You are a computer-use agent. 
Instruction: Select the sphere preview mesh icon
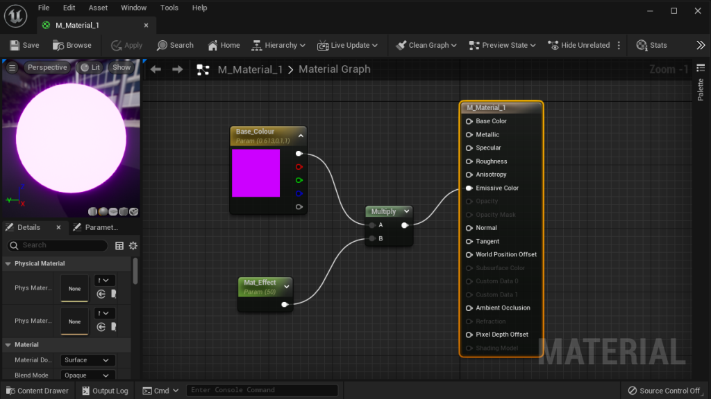pos(103,211)
